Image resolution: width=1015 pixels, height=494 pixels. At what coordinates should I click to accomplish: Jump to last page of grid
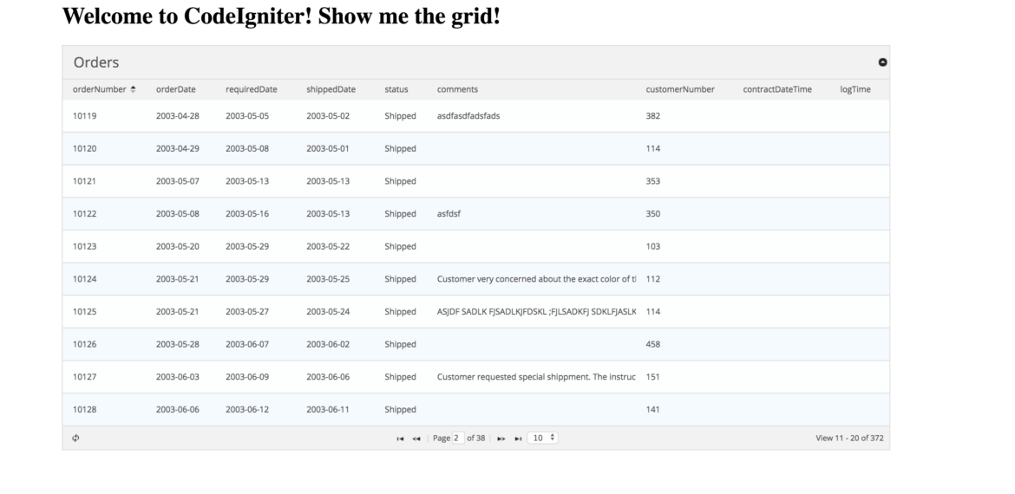click(x=518, y=439)
